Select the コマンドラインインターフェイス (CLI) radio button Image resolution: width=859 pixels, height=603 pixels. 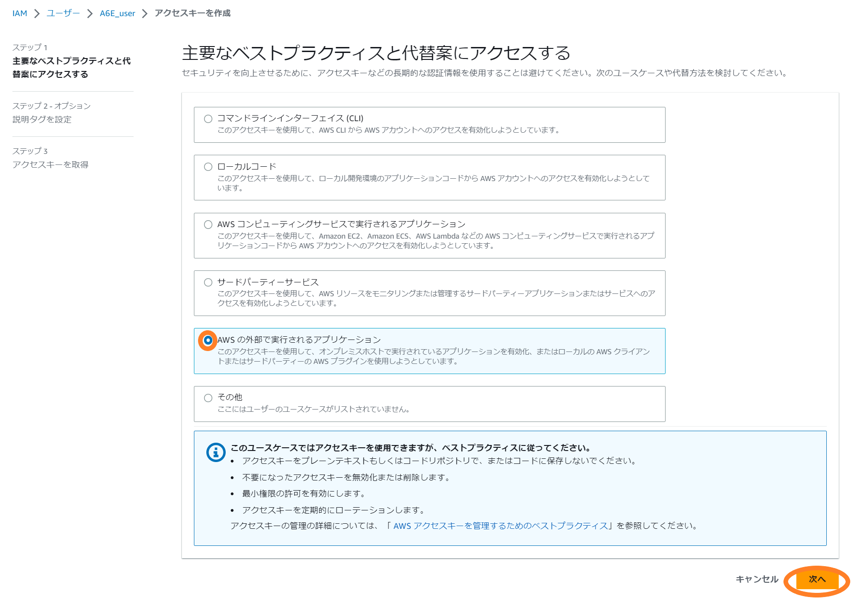[208, 119]
